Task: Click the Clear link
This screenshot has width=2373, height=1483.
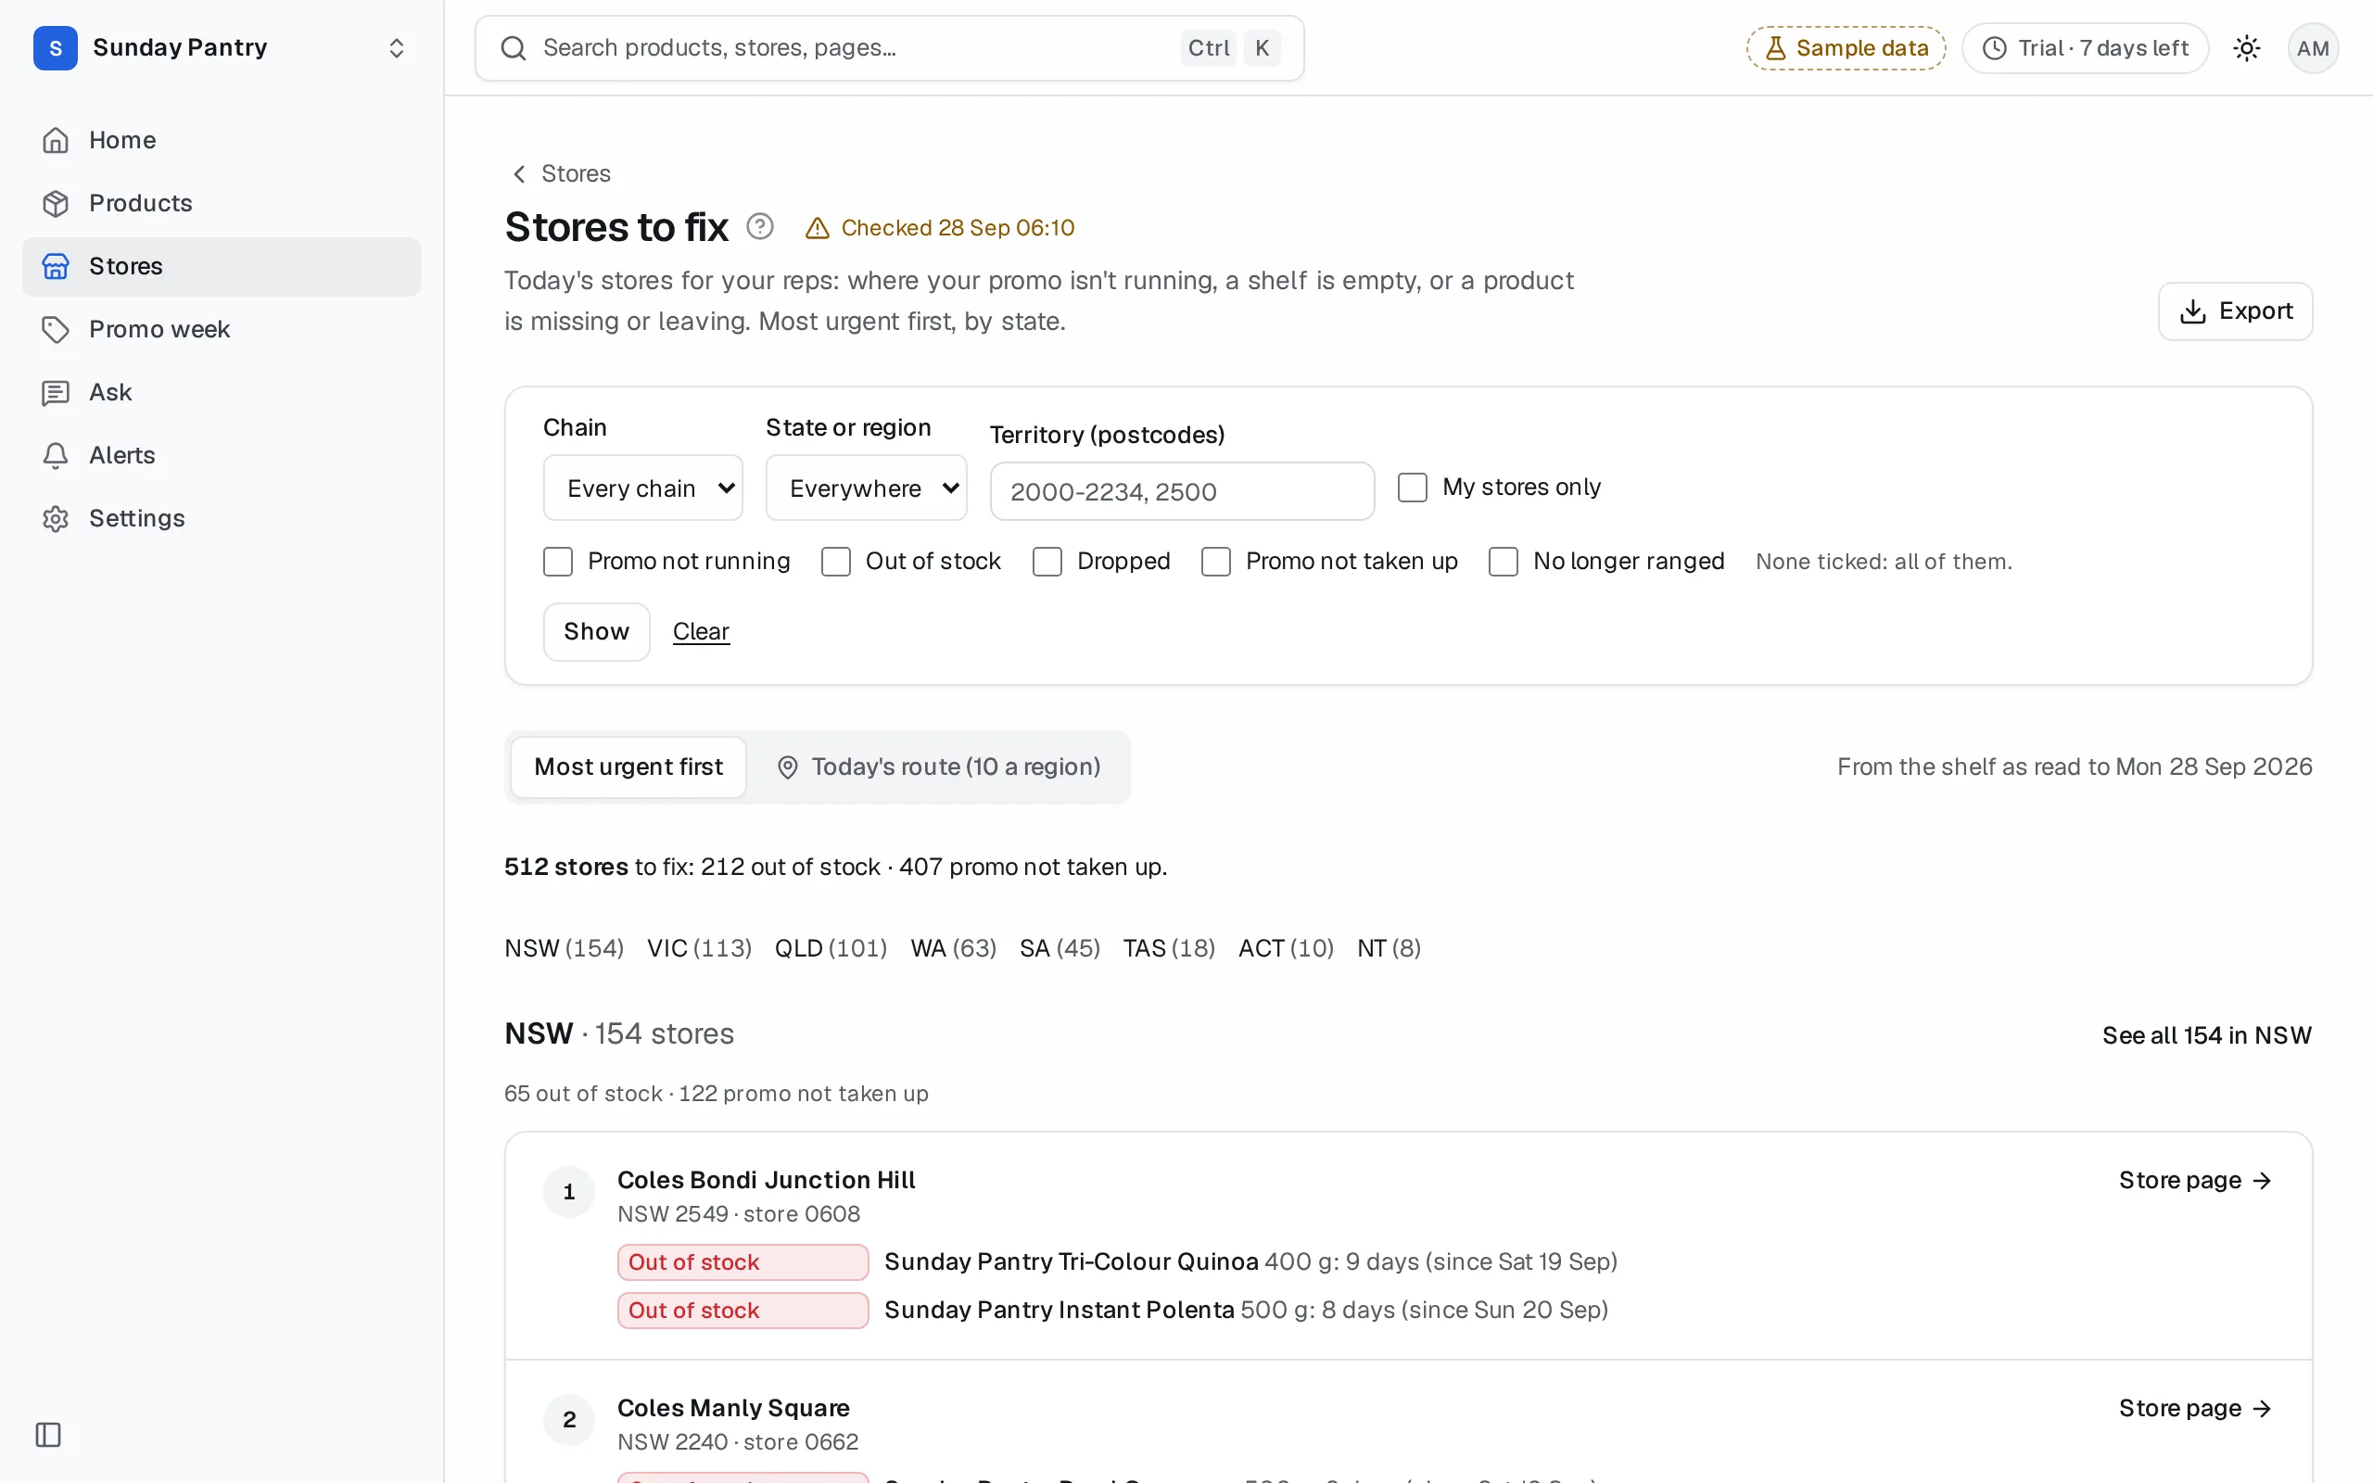Action: pos(700,631)
